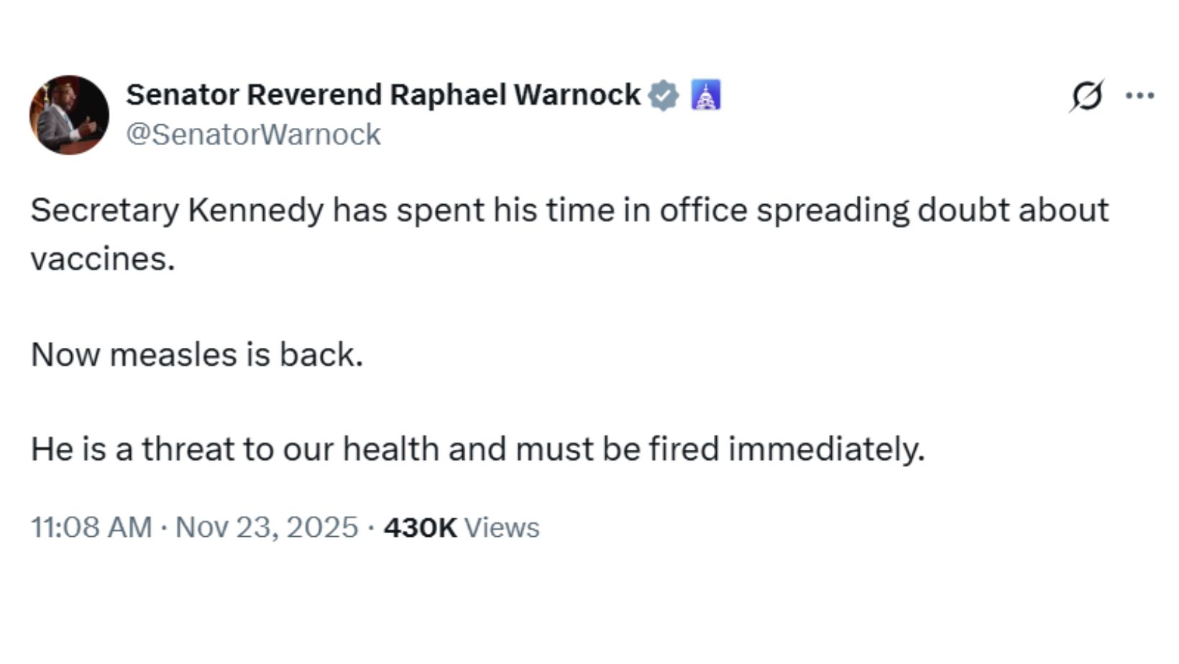Open Senator Warnock's profile picture
Viewport: 1179px width, 664px height.
point(69,115)
